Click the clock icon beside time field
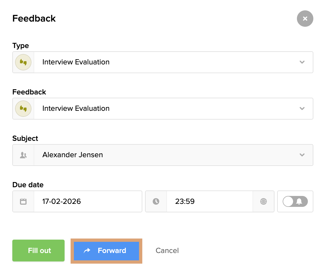Screen dimensions: 324x268 pos(156,201)
